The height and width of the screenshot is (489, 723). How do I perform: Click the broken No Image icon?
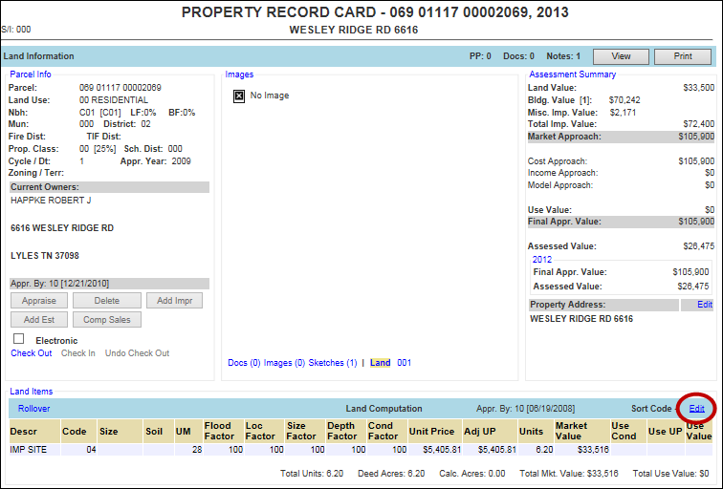pos(239,96)
